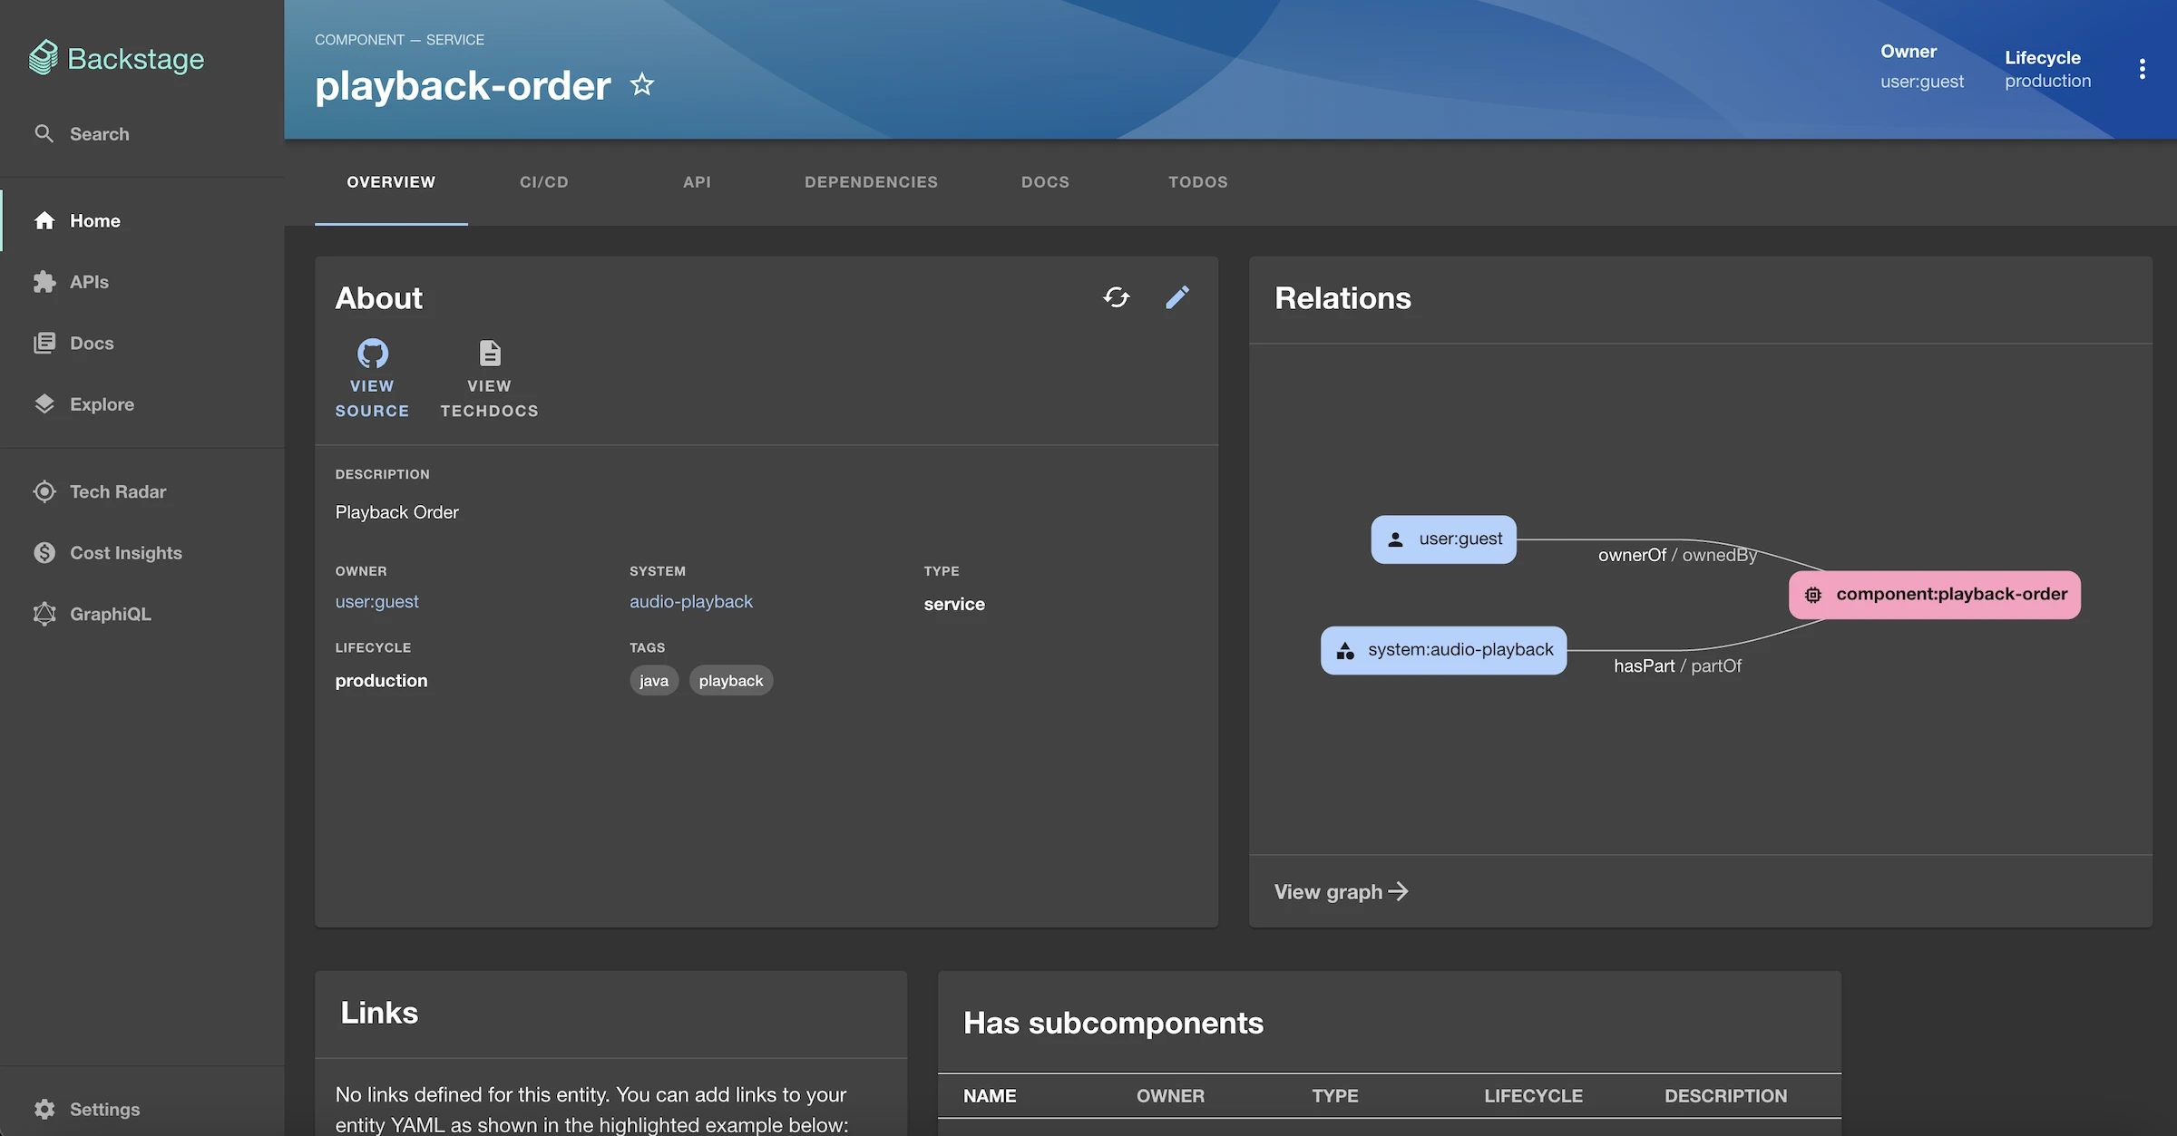This screenshot has width=2177, height=1136.
Task: Click the Backstage logo
Action: [x=116, y=58]
